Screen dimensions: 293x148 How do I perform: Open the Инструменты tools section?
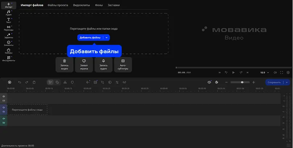9,59
